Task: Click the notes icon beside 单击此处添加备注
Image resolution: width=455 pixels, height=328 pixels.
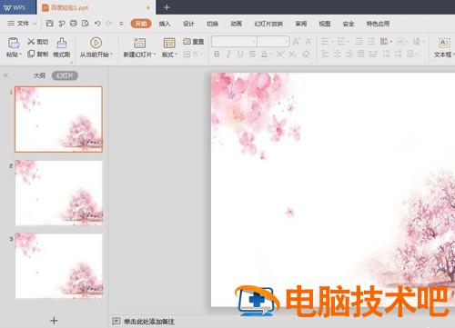Action: (x=116, y=321)
